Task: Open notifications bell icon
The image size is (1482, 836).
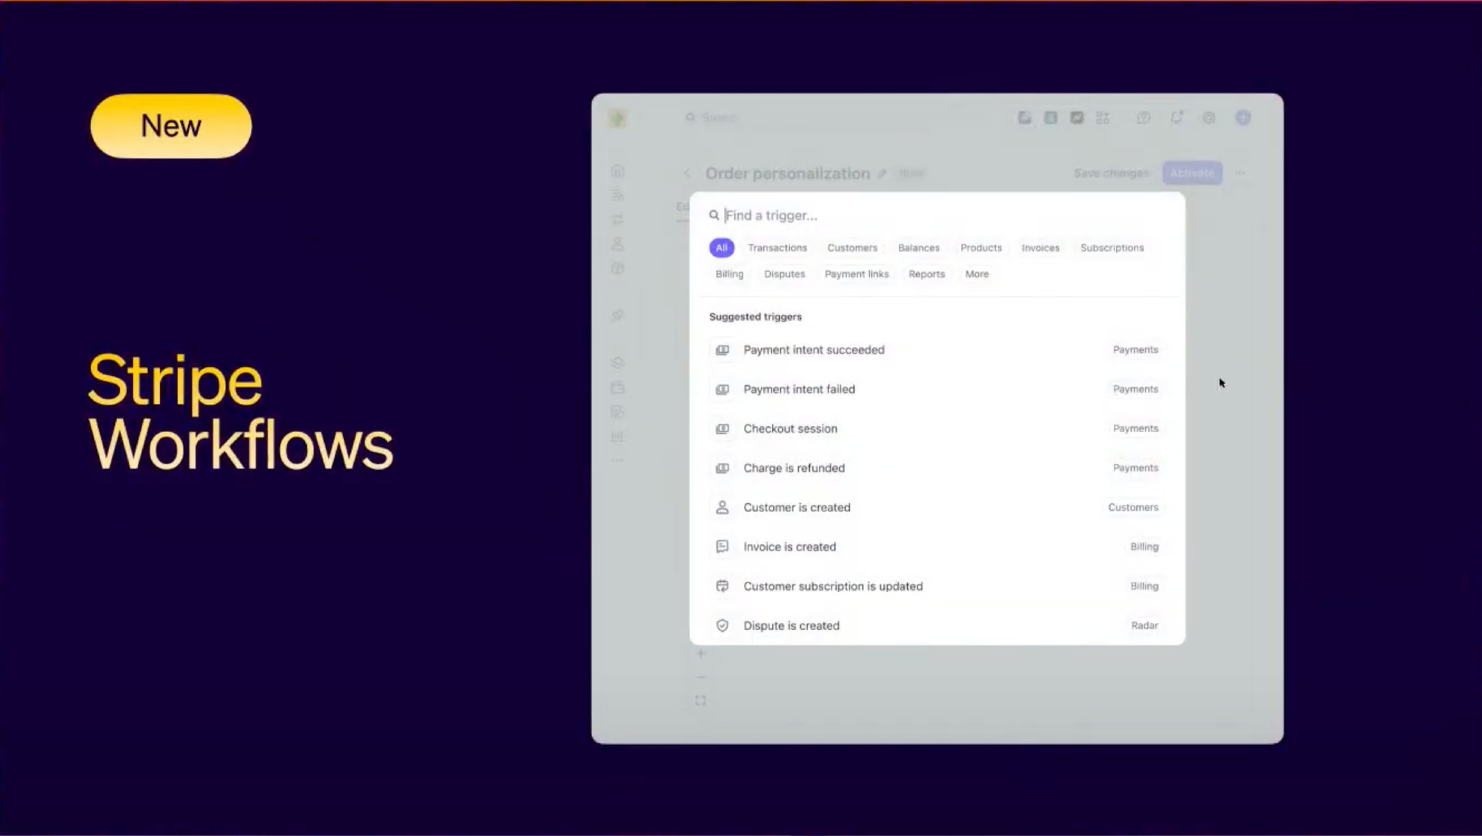Action: click(x=1177, y=118)
